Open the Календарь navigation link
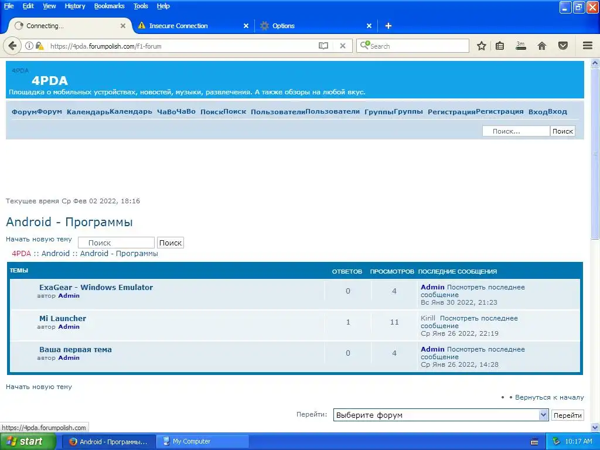 pos(110,112)
